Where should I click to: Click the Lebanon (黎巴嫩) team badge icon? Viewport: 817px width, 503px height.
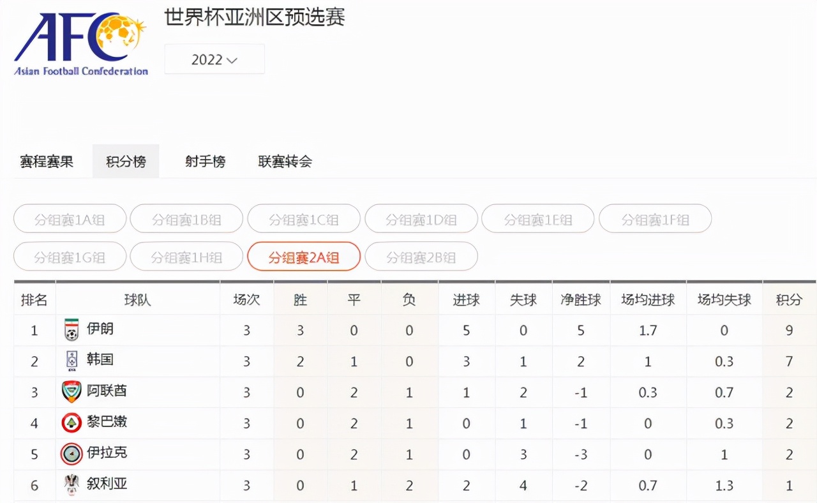point(71,423)
